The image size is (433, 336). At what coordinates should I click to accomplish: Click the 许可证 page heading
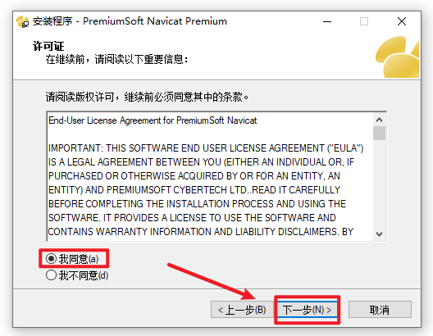click(x=48, y=46)
